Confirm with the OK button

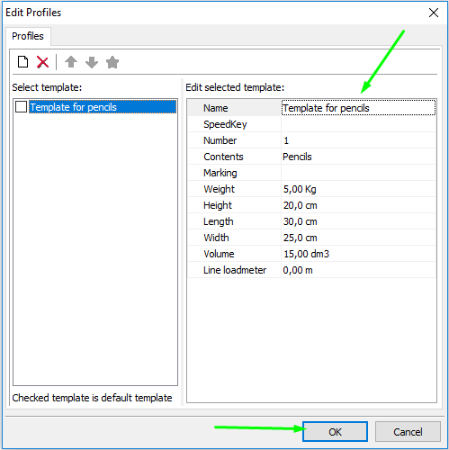[335, 432]
